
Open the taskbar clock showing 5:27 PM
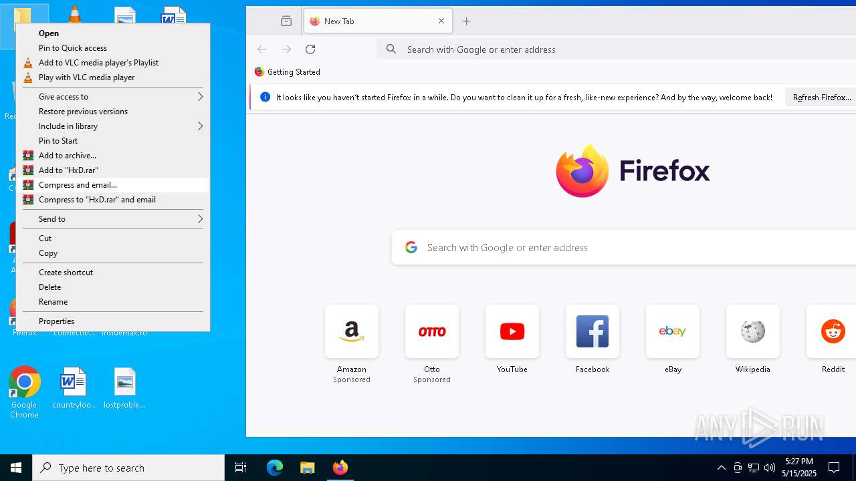pos(800,468)
